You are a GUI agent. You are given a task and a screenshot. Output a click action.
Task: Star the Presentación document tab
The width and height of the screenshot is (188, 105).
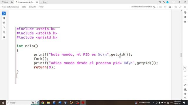coord(16,2)
